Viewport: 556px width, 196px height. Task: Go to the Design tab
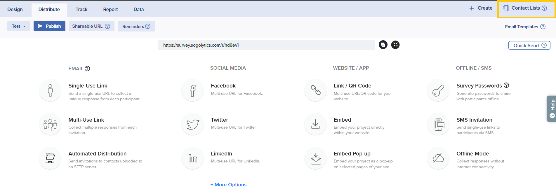[x=15, y=10]
